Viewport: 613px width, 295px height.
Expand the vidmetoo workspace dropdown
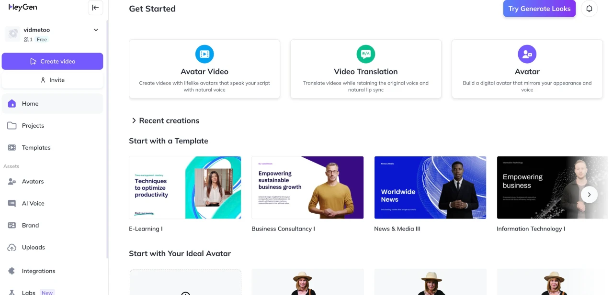pyautogui.click(x=96, y=30)
